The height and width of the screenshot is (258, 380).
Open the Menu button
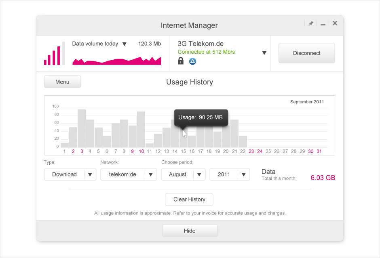(62, 82)
